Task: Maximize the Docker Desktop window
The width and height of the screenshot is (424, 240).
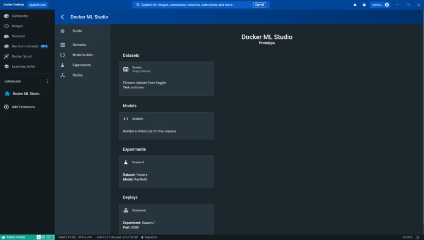Action: 408,5
